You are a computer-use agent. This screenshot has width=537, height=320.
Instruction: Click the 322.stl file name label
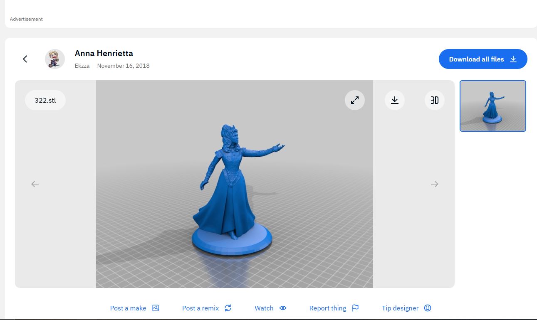45,100
